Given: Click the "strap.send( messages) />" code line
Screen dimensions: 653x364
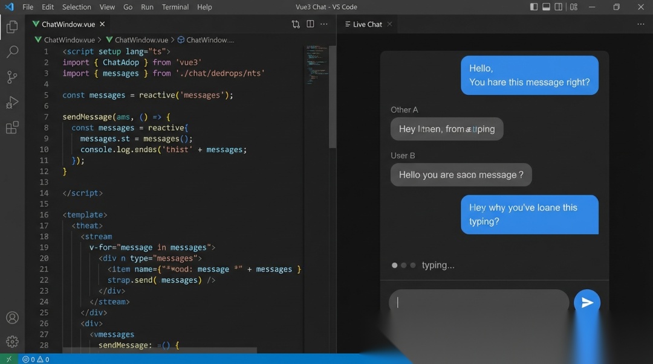Looking at the screenshot, I should point(161,280).
